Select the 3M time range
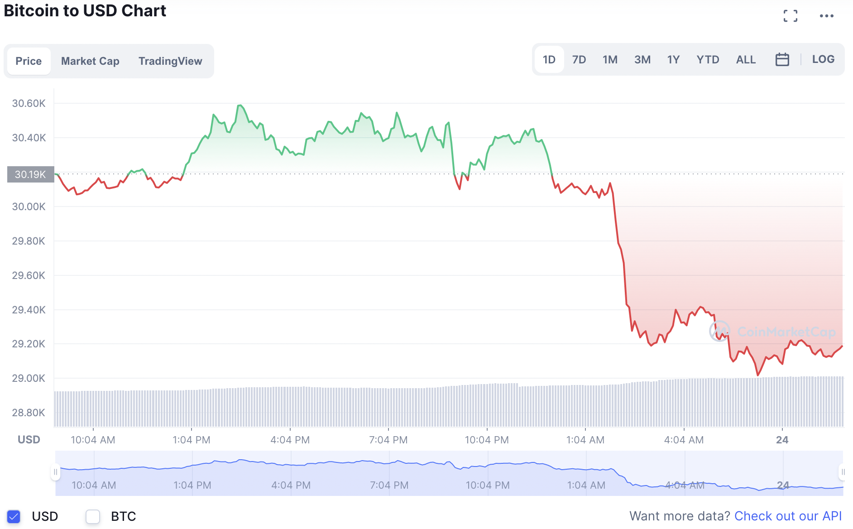This screenshot has width=853, height=529. [642, 59]
